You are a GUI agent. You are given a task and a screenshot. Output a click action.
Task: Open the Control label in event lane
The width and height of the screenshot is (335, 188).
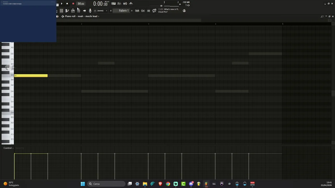[7, 148]
